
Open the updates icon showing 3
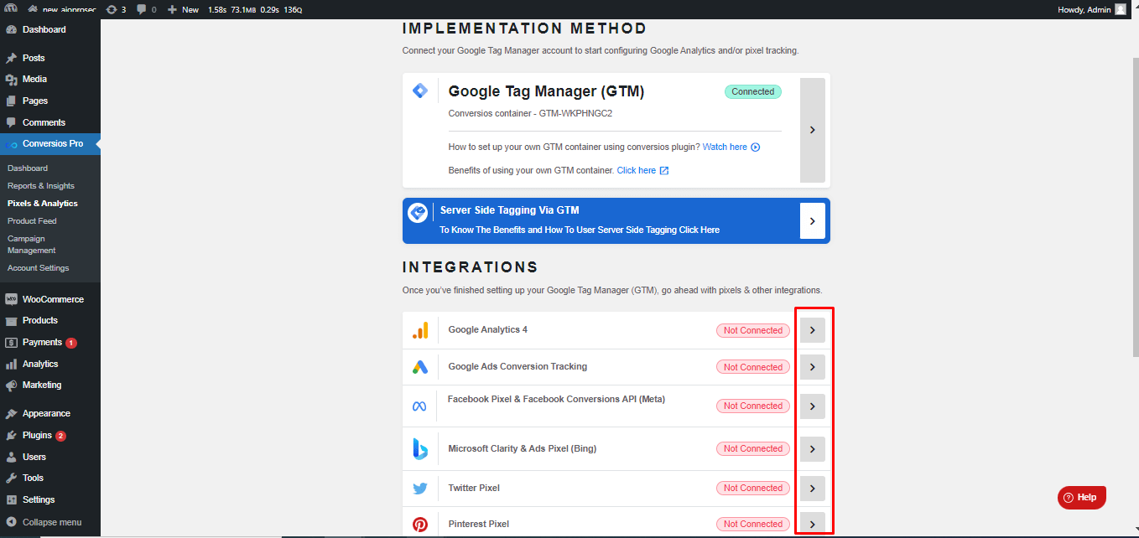117,9
